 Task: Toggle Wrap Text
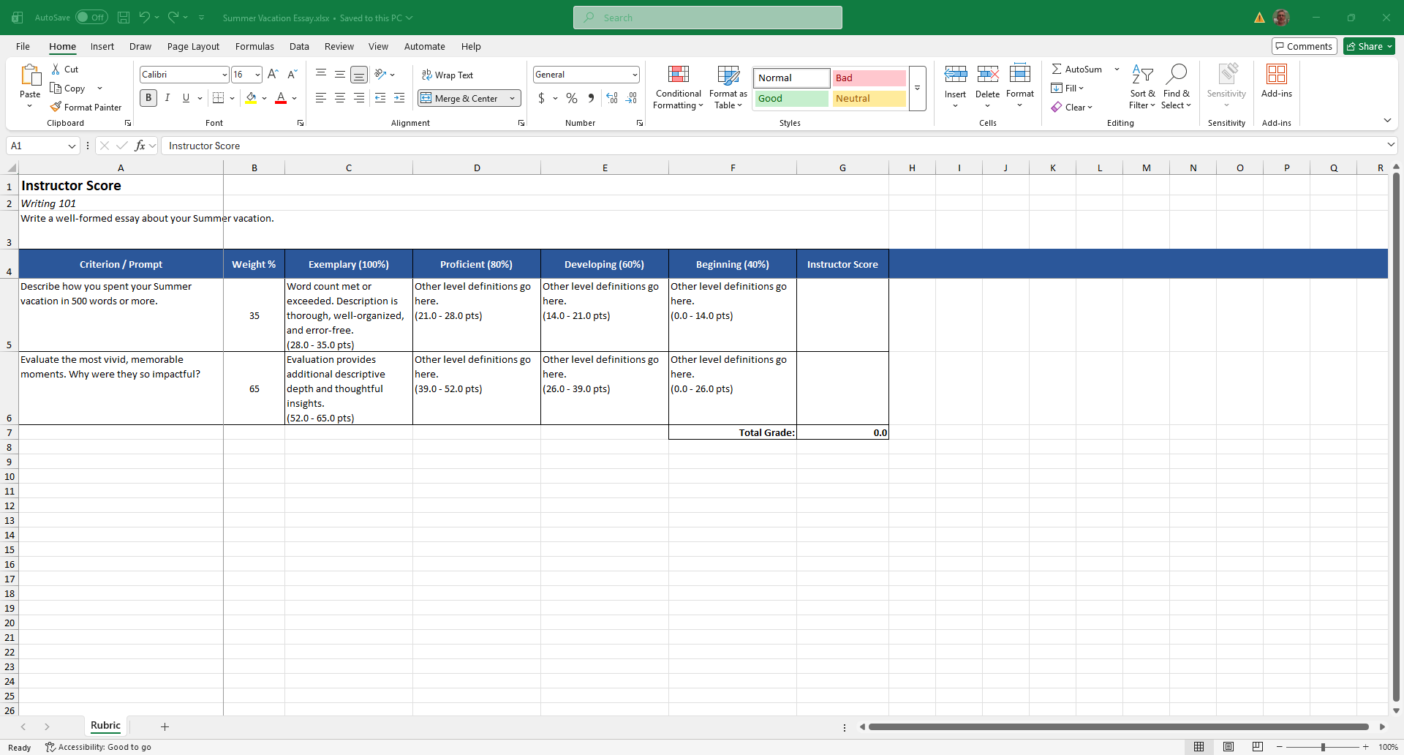pos(448,75)
